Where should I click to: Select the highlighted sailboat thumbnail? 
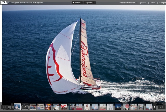point(17,107)
